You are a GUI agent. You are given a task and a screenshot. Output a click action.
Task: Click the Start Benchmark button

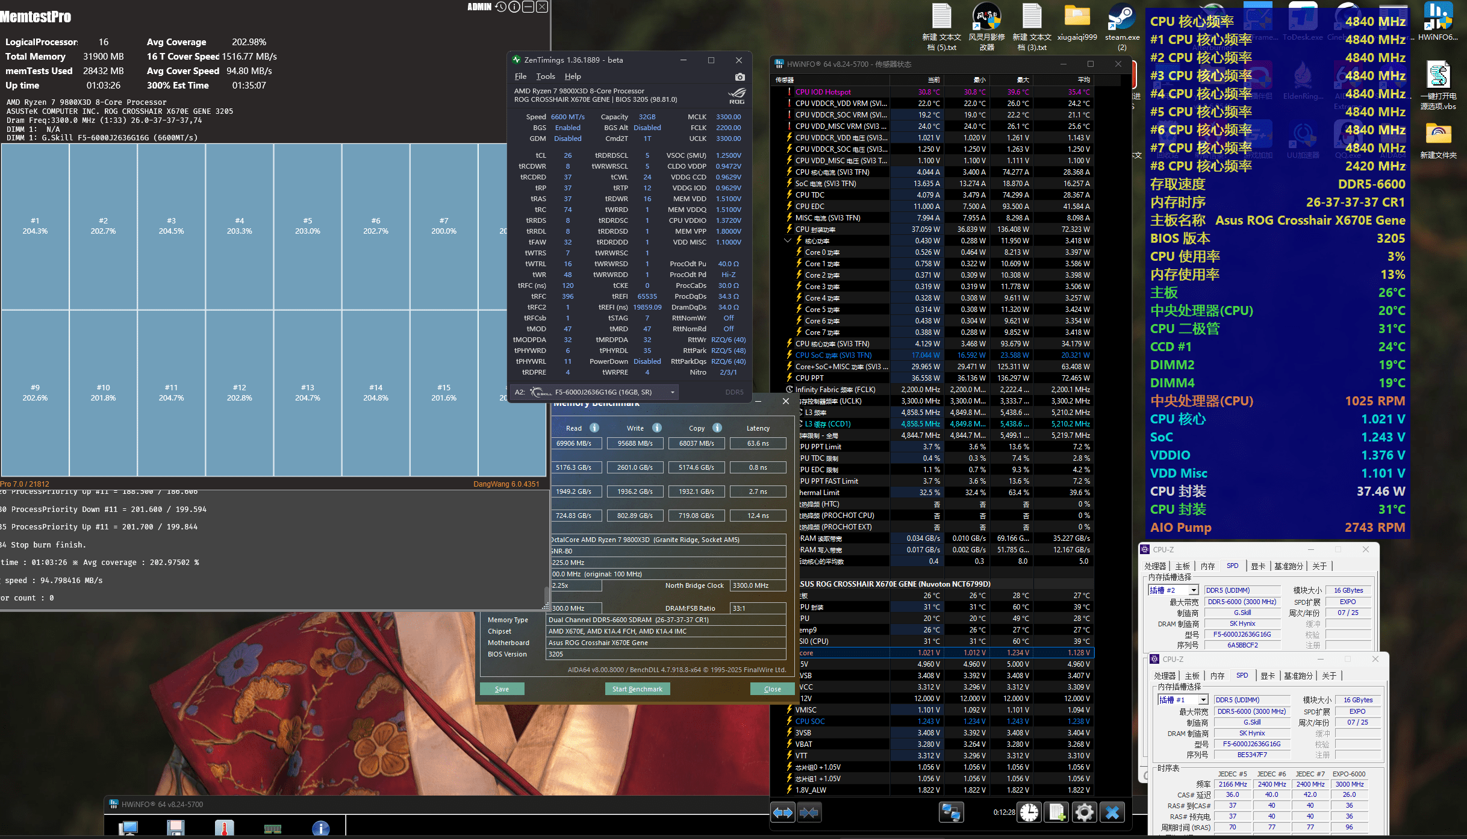point(637,689)
